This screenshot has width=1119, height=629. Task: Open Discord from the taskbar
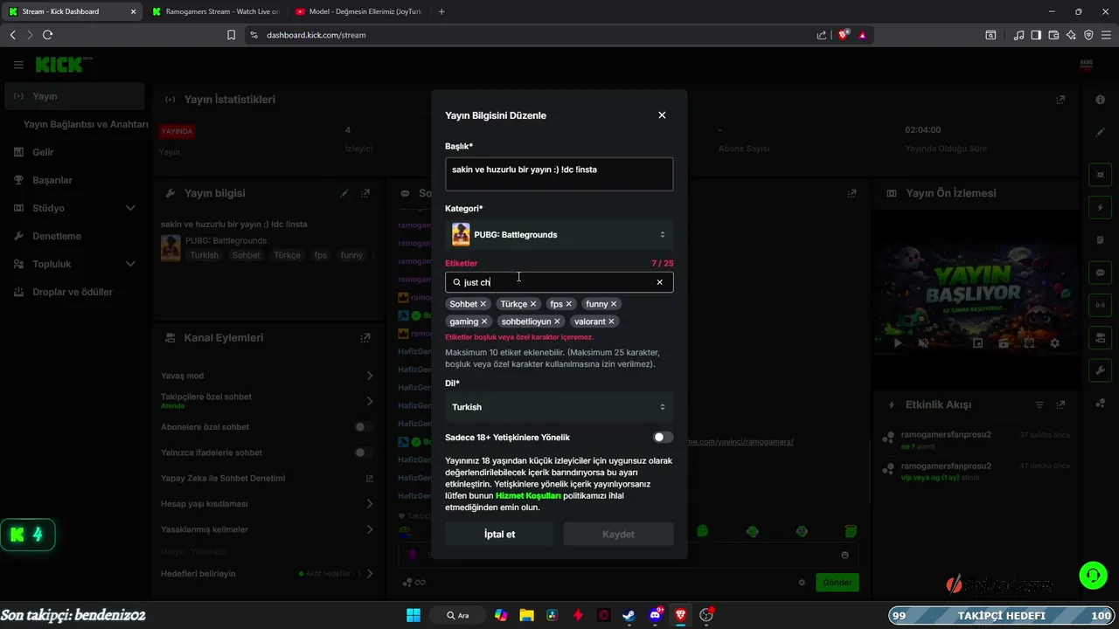click(656, 615)
